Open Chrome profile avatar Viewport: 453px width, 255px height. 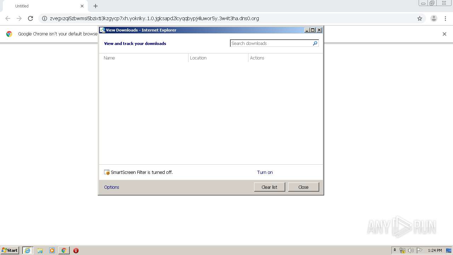pyautogui.click(x=434, y=18)
